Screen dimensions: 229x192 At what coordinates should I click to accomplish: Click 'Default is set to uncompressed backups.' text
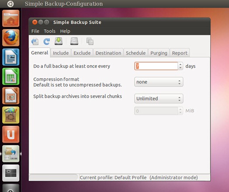pos(77,85)
